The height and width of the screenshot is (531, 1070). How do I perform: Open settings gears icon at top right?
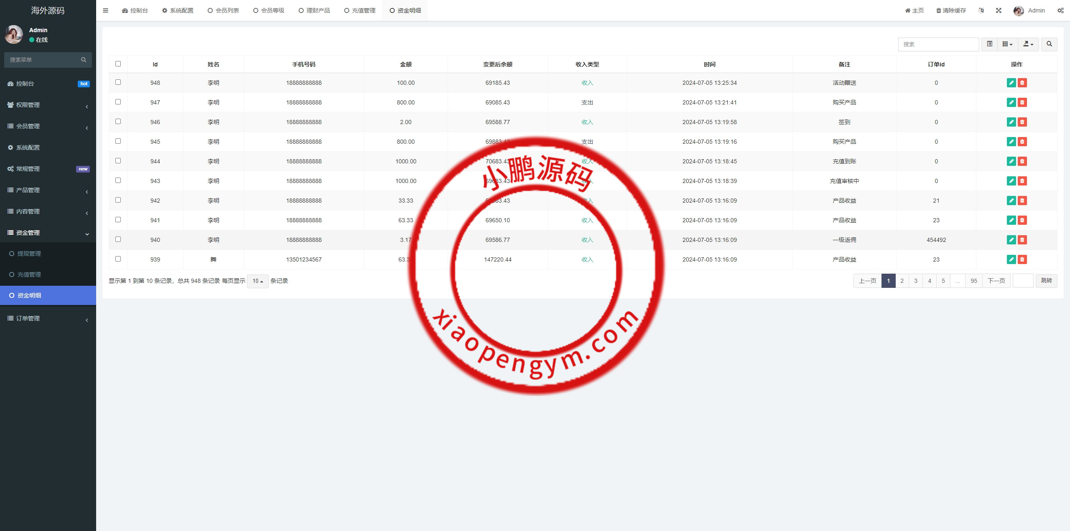[1060, 10]
